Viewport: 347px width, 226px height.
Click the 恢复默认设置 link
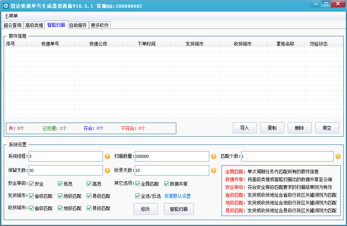click(178, 196)
